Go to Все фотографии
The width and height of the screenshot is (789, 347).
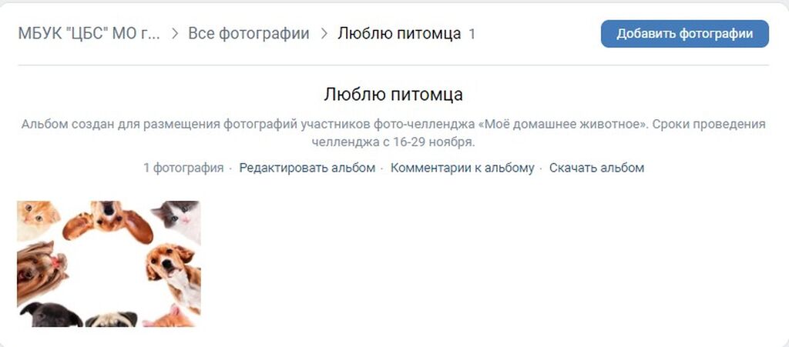249,34
